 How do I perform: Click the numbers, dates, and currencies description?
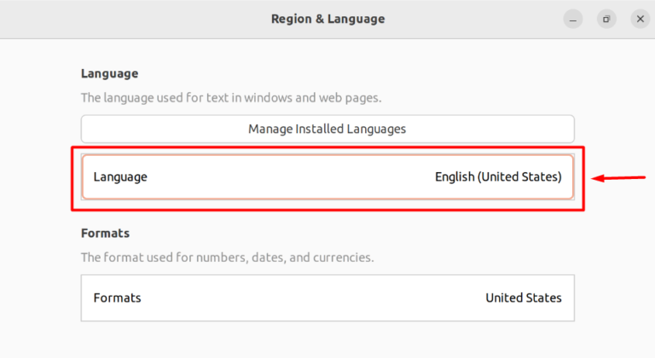(x=227, y=257)
